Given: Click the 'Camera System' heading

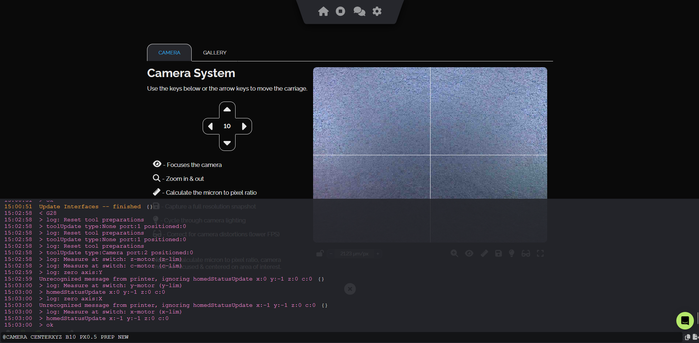Looking at the screenshot, I should pos(191,73).
